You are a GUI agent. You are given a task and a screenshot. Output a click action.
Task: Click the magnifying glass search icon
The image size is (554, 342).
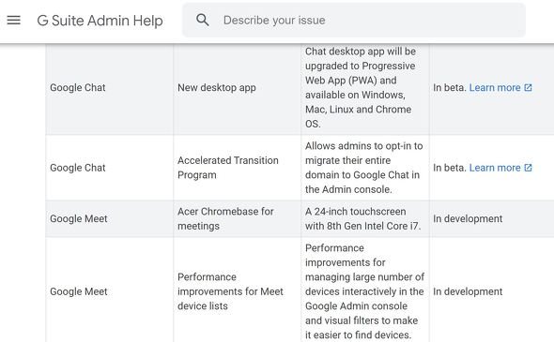tap(203, 20)
